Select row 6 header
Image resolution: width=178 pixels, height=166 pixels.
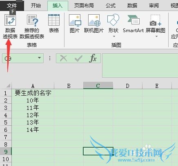[6, 130]
